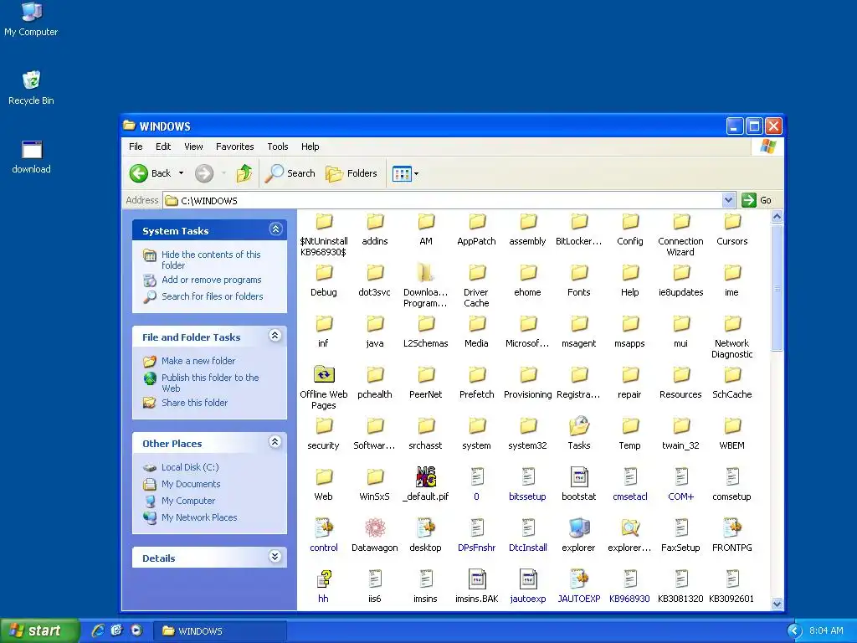
Task: Select the KB968930 file
Action: click(x=629, y=586)
